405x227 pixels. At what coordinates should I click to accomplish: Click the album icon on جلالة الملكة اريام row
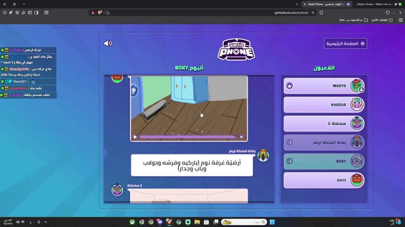[289, 143]
